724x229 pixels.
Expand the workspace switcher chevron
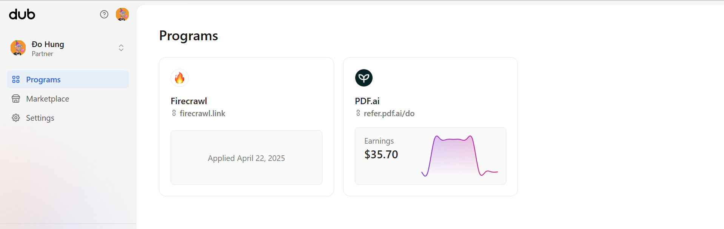(121, 48)
